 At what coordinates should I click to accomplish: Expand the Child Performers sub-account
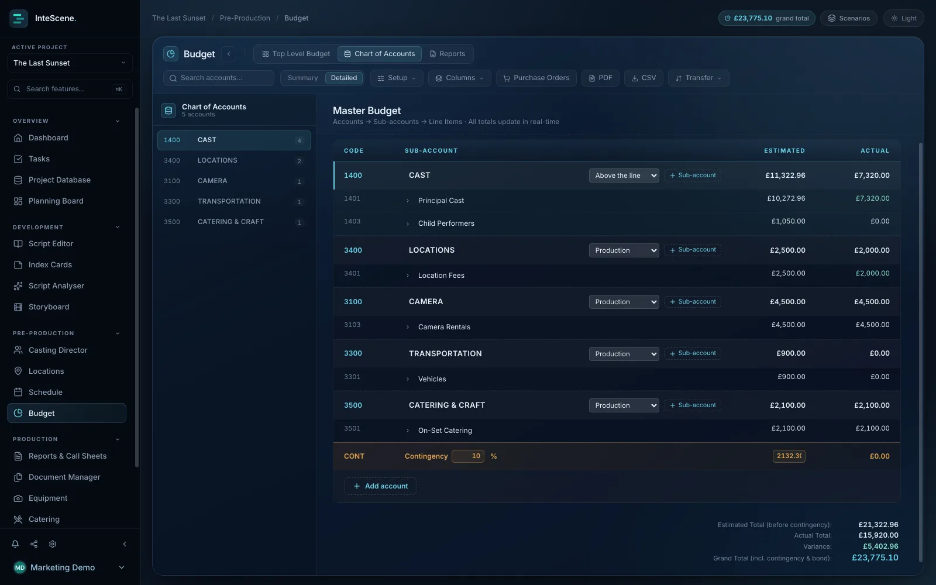[408, 223]
